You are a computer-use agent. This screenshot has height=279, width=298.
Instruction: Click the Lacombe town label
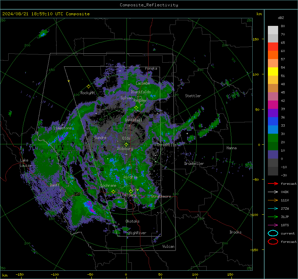tap(143, 83)
